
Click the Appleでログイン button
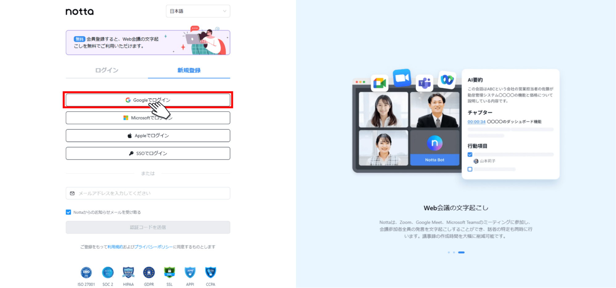coord(148,136)
